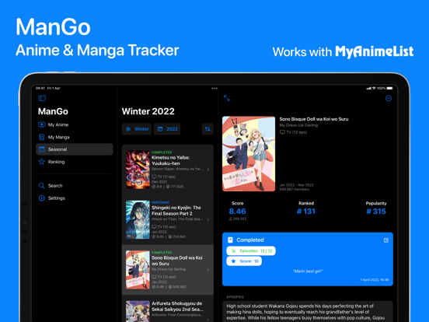Open Search from sidebar
Screen dimensions: 429x322
coord(75,185)
